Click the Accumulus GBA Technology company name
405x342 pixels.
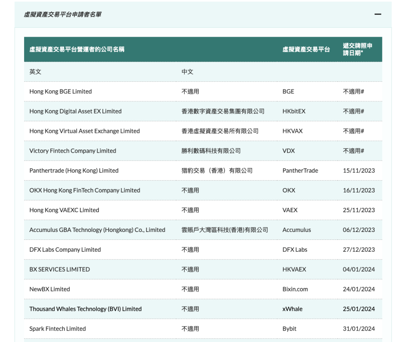97,230
